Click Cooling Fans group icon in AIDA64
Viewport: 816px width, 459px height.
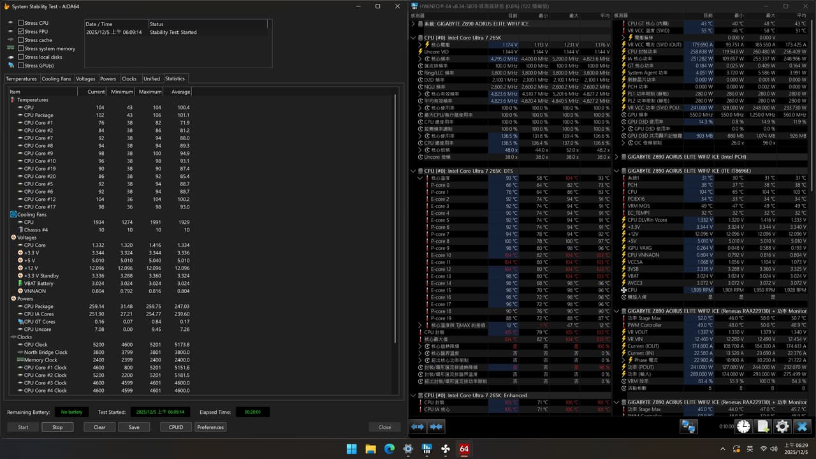tap(13, 215)
